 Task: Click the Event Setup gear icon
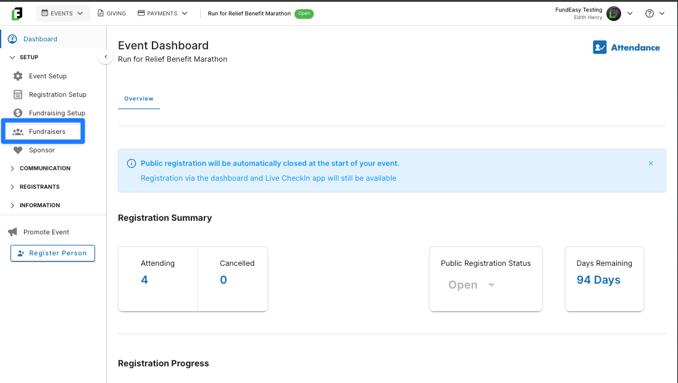pyautogui.click(x=18, y=76)
